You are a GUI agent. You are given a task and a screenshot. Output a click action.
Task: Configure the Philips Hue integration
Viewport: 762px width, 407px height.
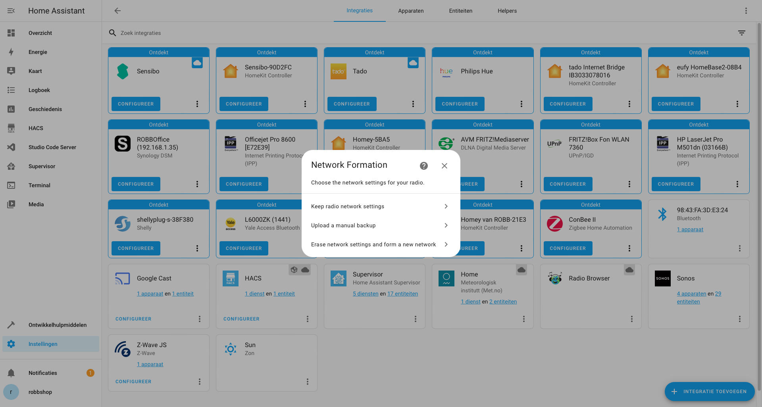point(460,104)
